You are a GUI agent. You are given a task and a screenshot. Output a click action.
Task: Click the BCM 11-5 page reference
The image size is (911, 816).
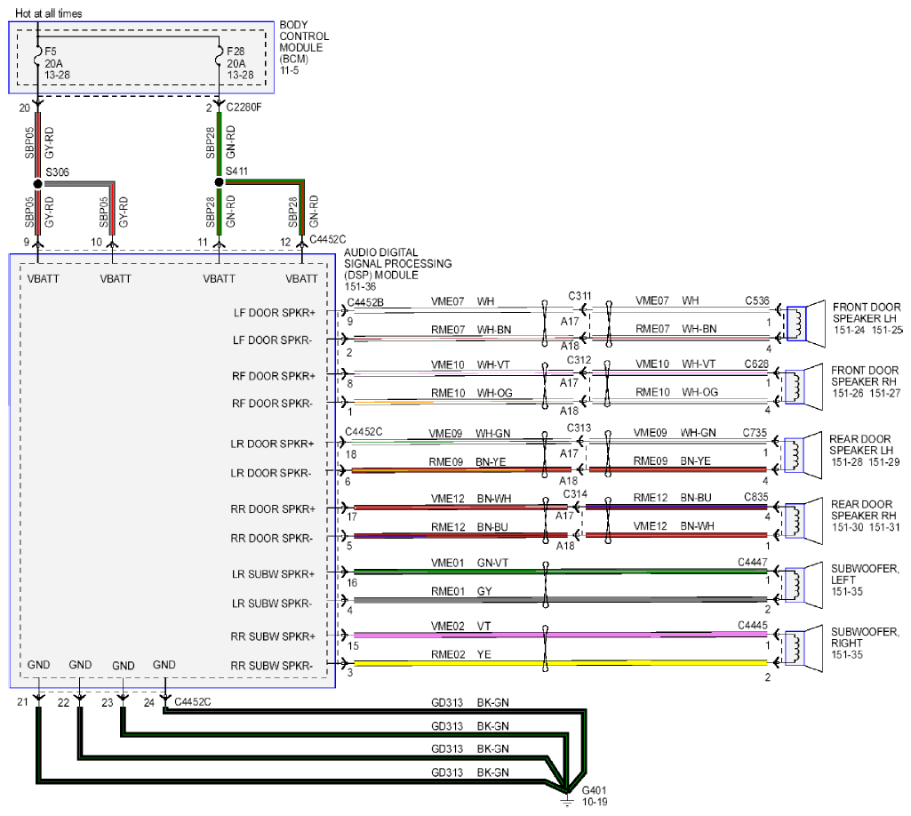[290, 70]
